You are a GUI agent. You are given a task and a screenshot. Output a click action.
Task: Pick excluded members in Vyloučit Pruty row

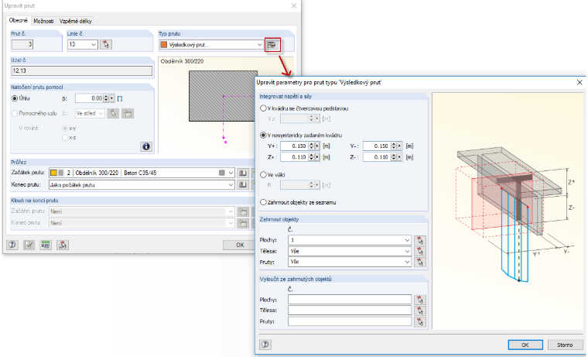point(420,321)
